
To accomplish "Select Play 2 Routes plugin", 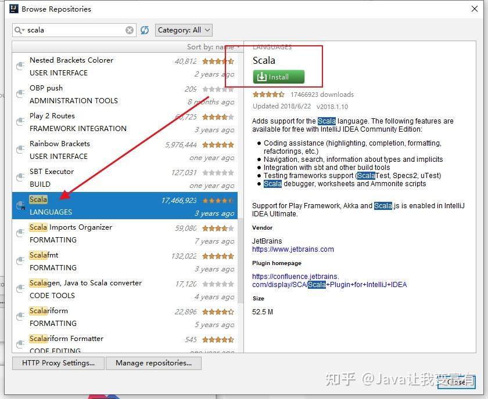I will [x=125, y=122].
